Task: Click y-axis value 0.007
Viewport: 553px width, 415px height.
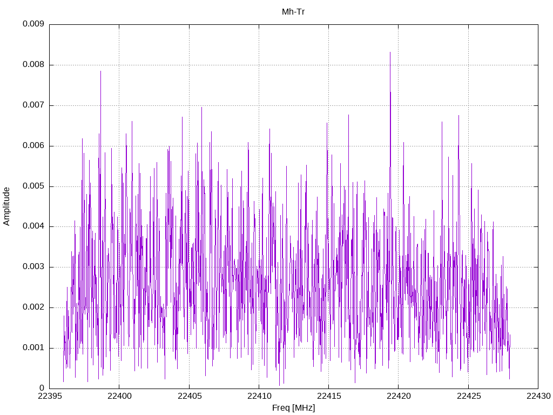Action: [x=33, y=105]
